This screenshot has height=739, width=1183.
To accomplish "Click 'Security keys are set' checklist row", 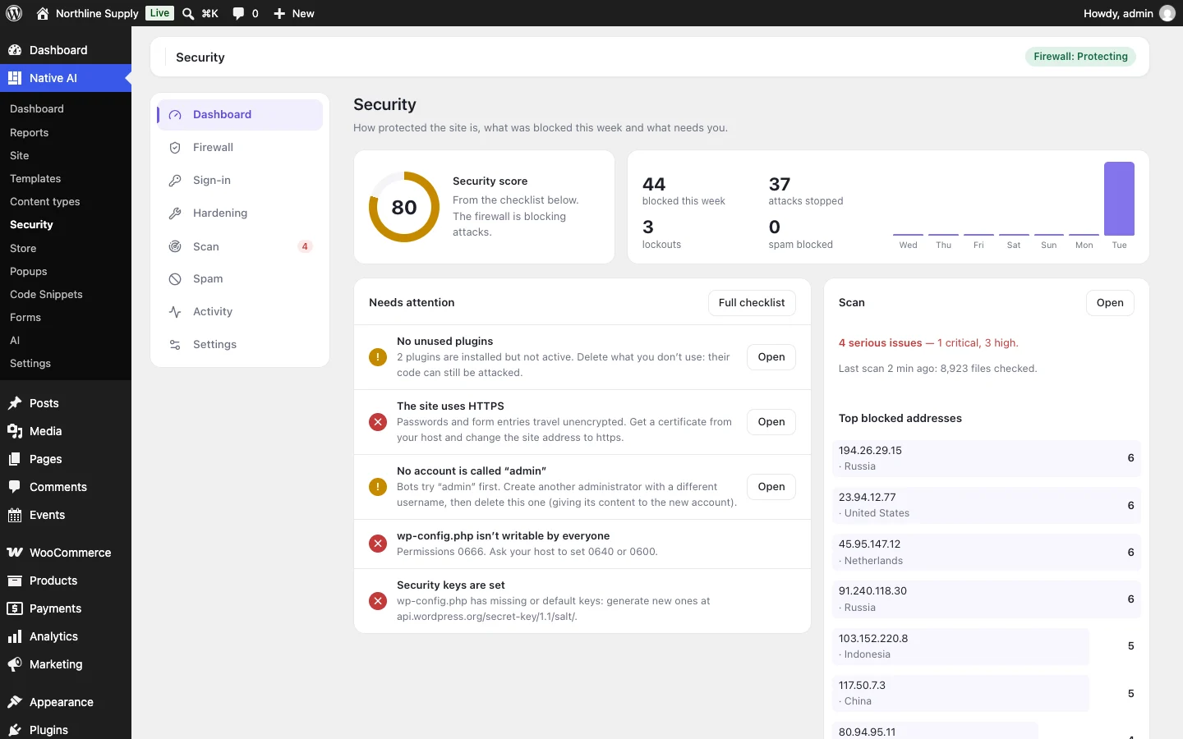I will click(x=582, y=601).
